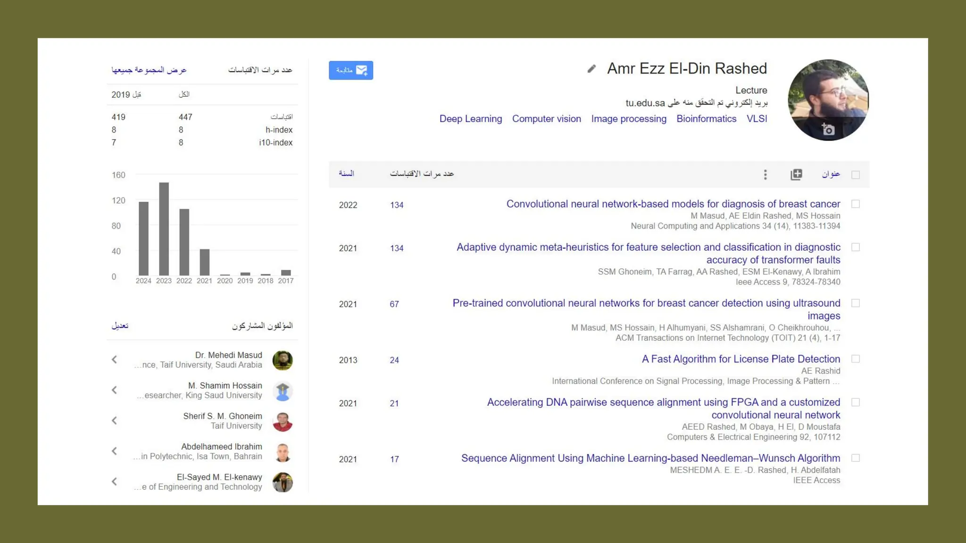Expand Abdelhameed Ibrahim co-author chevron
Screen dimensions: 966x543
click(115, 451)
